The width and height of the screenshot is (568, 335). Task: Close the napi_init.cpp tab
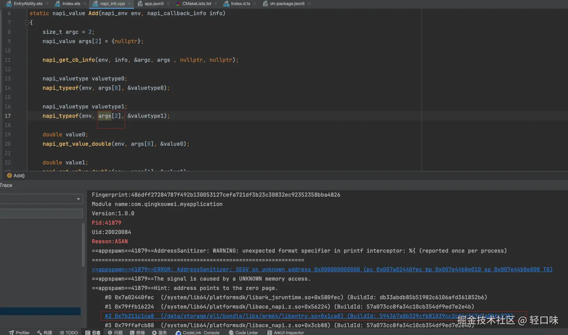pos(130,3)
